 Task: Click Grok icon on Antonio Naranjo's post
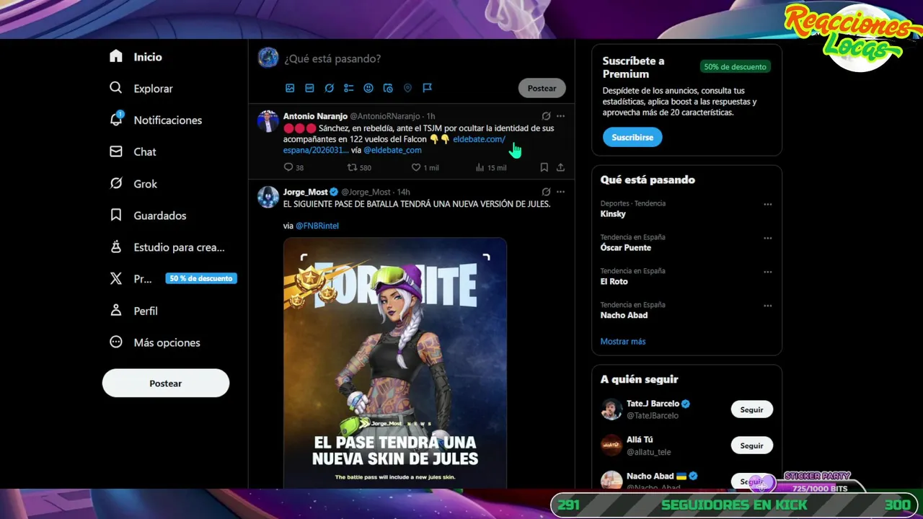coord(546,116)
